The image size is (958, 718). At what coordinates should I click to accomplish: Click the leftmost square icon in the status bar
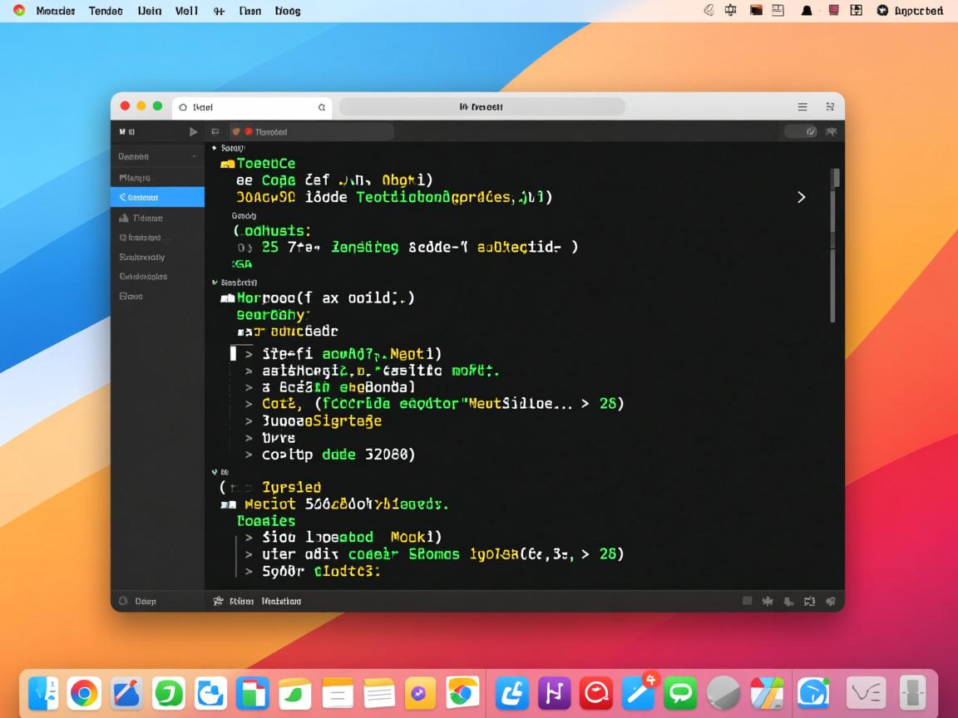(x=747, y=601)
